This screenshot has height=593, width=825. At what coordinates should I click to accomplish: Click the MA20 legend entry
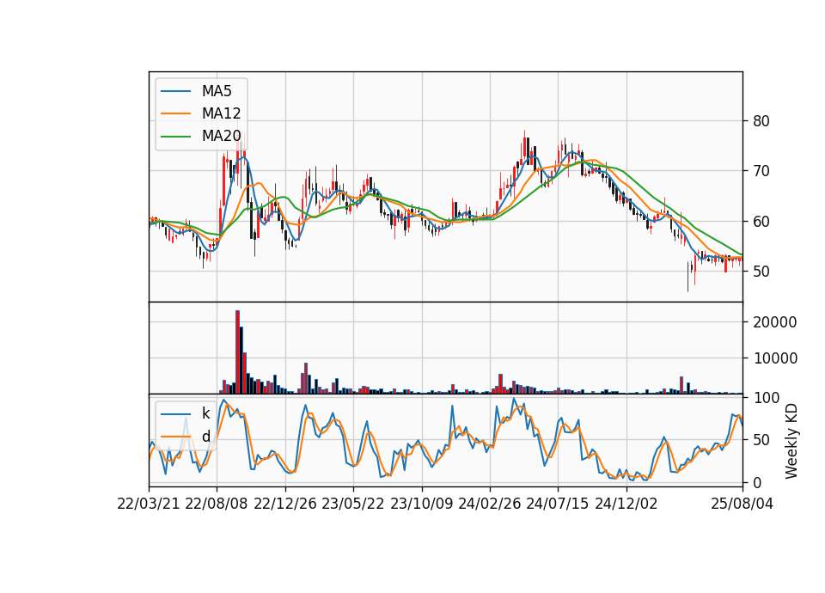[200, 136]
